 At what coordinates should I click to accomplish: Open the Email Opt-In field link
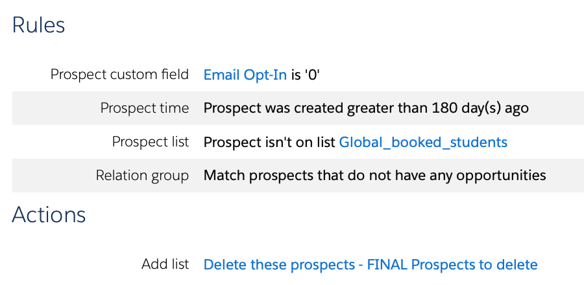point(245,74)
